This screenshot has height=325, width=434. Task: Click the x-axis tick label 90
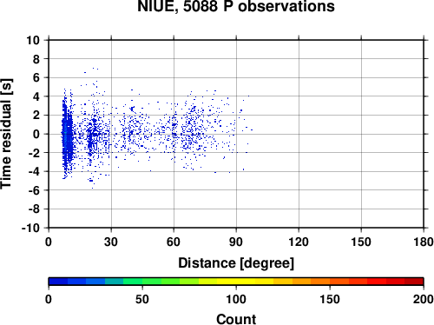point(236,242)
